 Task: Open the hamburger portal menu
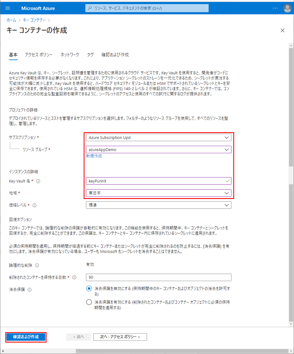pyautogui.click(x=8, y=8)
